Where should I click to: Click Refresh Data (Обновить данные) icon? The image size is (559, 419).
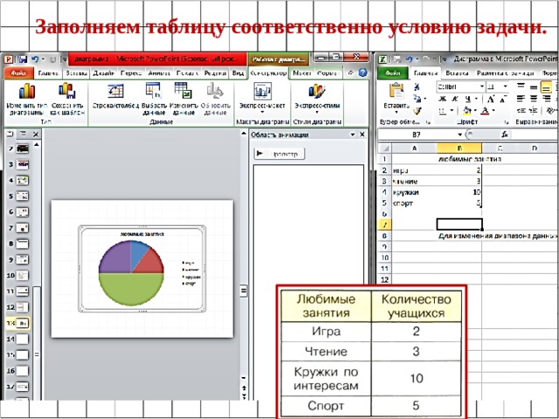215,91
